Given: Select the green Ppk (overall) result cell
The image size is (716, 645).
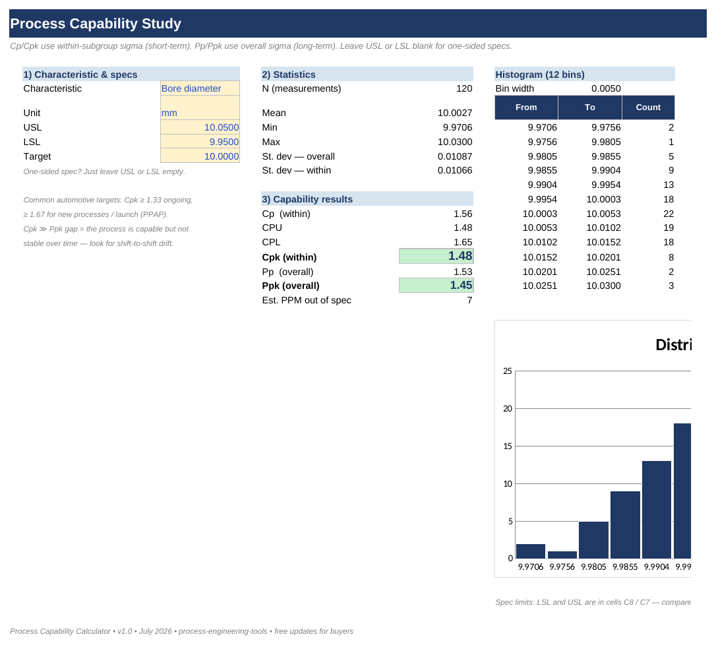Looking at the screenshot, I should [x=436, y=286].
